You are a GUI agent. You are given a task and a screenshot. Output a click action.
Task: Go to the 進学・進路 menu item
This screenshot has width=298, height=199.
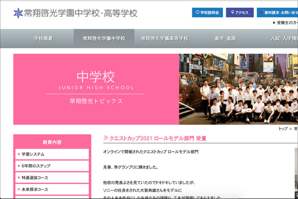(225, 39)
